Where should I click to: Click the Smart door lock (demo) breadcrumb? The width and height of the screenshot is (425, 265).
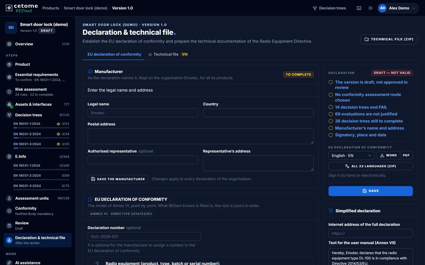[86, 8]
